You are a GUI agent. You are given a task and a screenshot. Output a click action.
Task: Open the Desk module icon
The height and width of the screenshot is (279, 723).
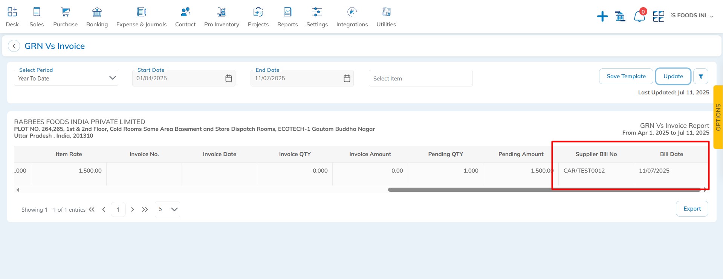coord(12,12)
